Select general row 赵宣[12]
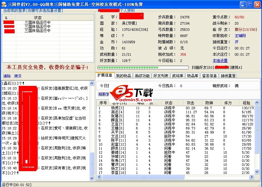The height and width of the screenshot is (187, 262). click(x=175, y=144)
